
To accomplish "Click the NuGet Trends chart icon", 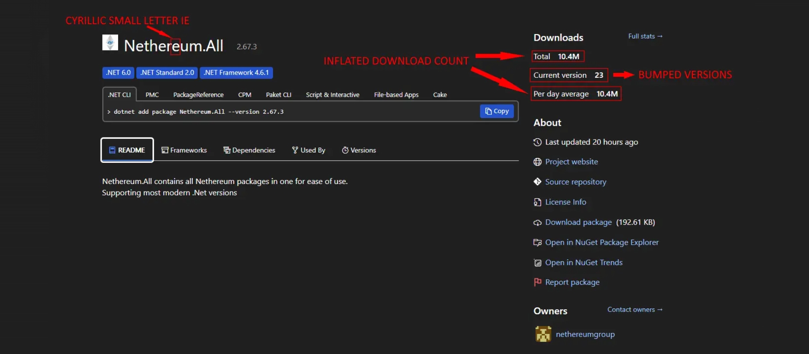I will click(x=537, y=263).
